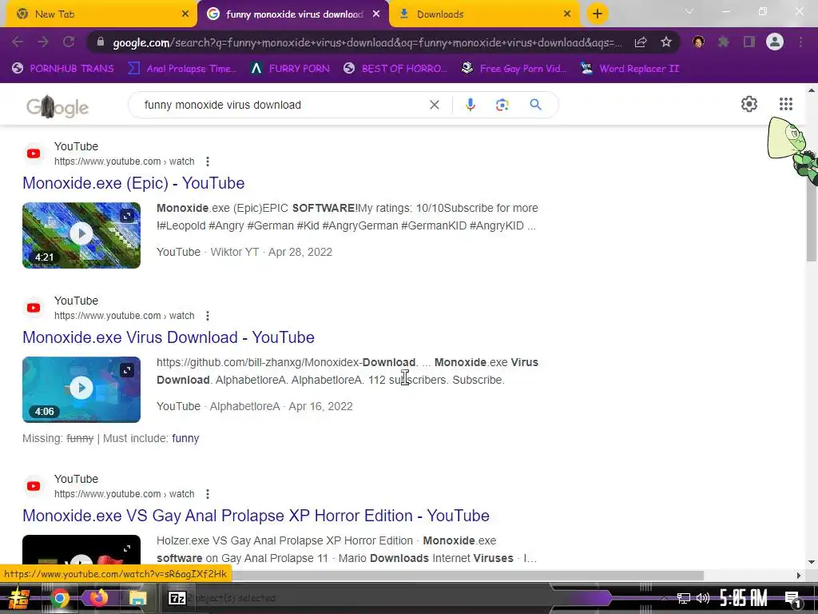Viewport: 818px width, 614px height.
Task: Open a new browser tab with plus button
Action: click(x=598, y=14)
